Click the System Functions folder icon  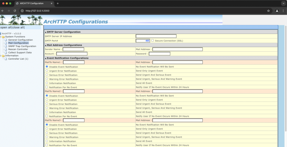click(3, 37)
